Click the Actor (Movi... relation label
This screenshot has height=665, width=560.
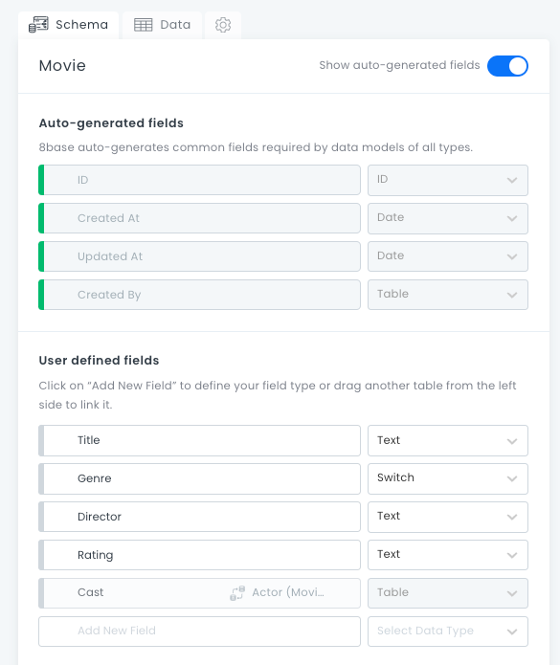[288, 592]
